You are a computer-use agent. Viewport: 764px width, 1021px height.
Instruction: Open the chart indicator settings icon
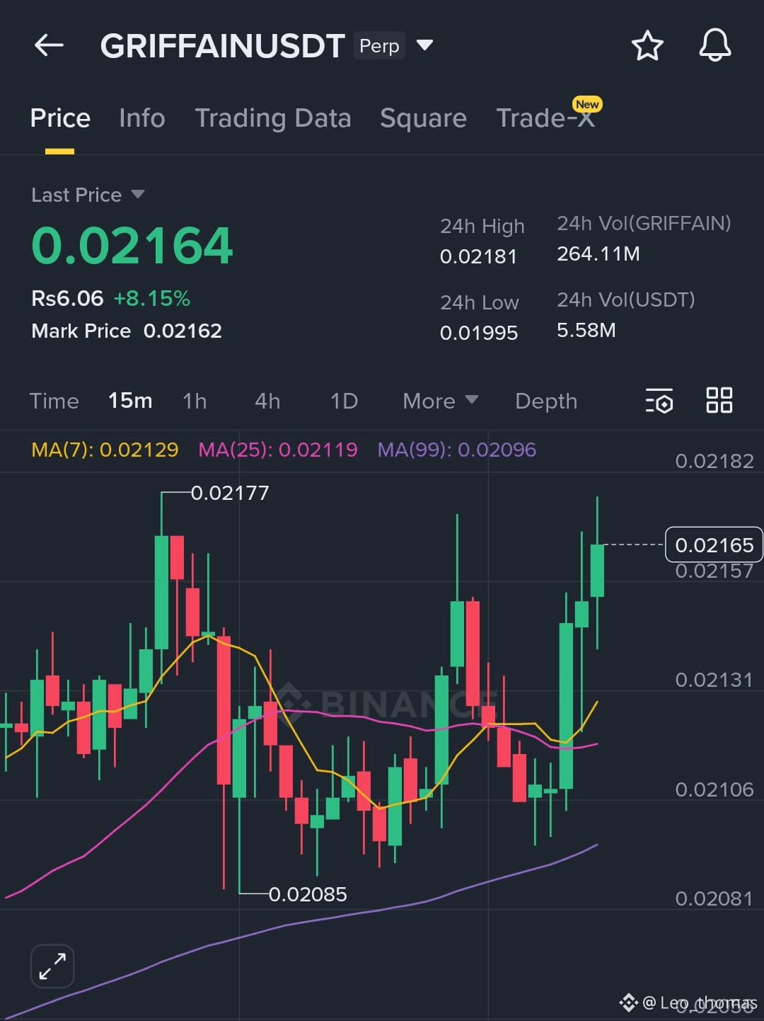[659, 401]
